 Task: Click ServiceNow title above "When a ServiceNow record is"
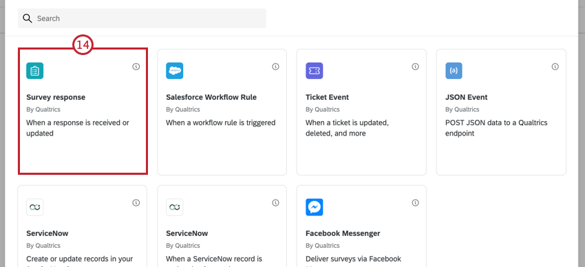click(x=187, y=233)
